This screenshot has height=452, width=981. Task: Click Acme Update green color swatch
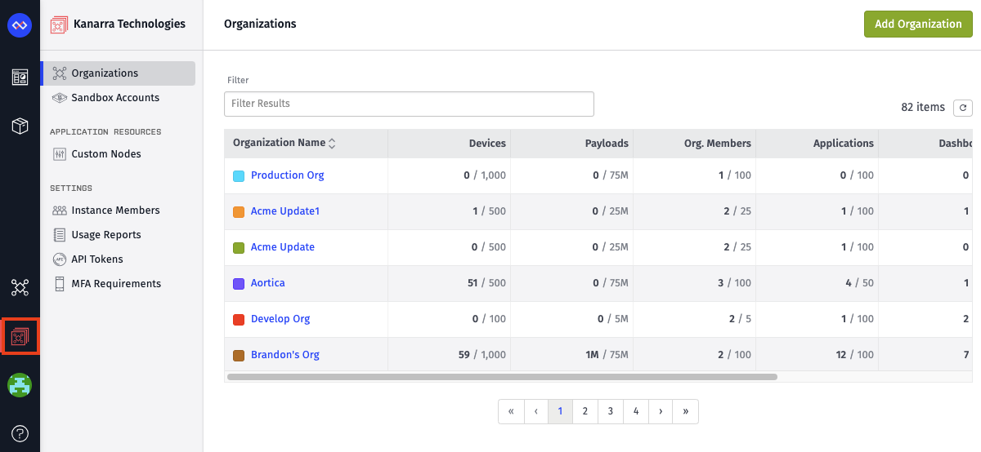click(x=239, y=247)
